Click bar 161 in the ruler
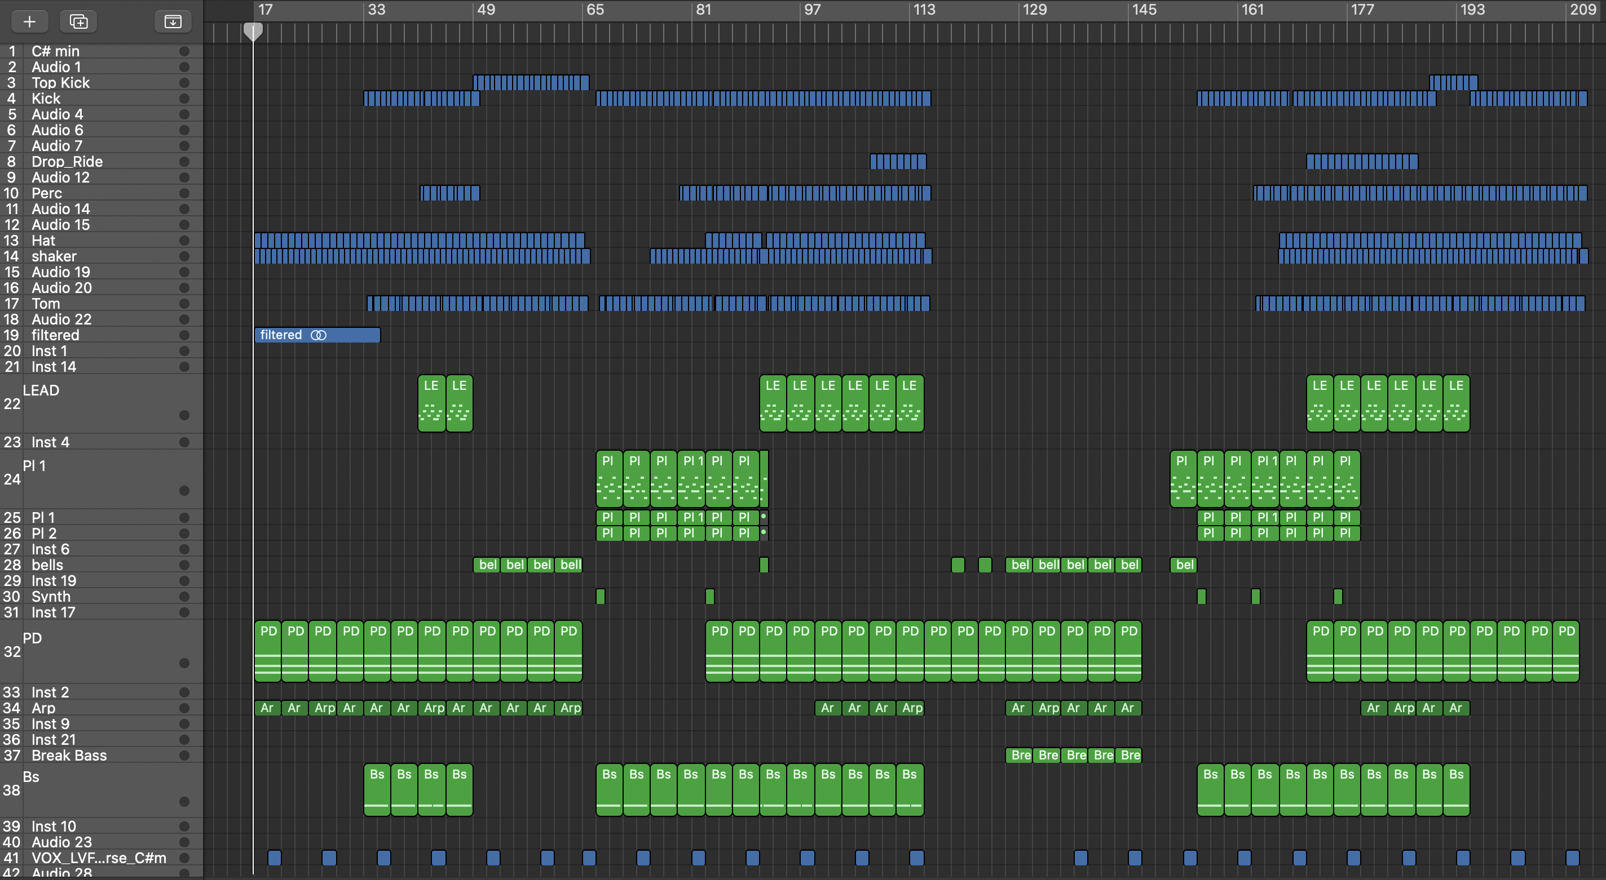 click(1252, 10)
